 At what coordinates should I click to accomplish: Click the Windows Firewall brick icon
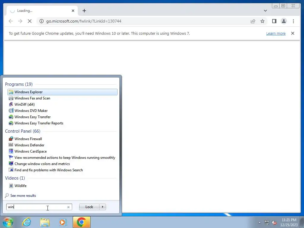point(11,139)
